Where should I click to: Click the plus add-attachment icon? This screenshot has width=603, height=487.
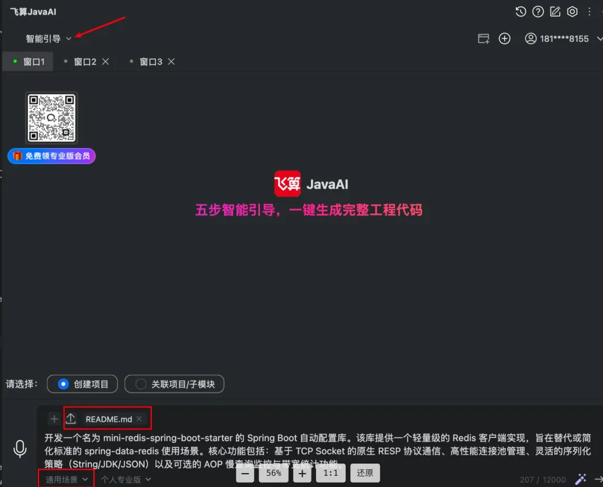[x=54, y=419]
